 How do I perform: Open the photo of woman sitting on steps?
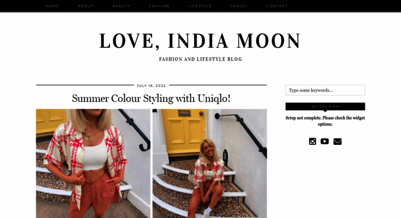coord(210,163)
